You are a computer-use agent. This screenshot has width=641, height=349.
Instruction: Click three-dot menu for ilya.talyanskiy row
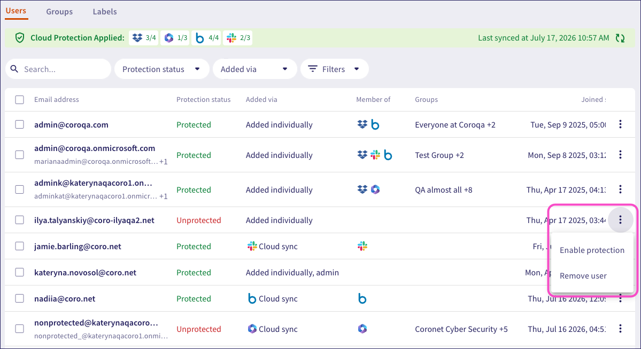pyautogui.click(x=620, y=220)
